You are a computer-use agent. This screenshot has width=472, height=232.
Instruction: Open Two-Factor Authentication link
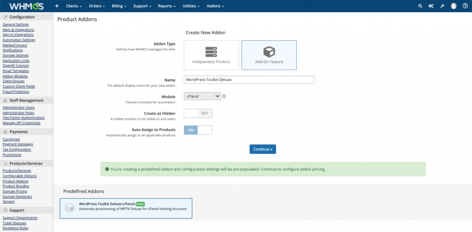tap(24, 118)
